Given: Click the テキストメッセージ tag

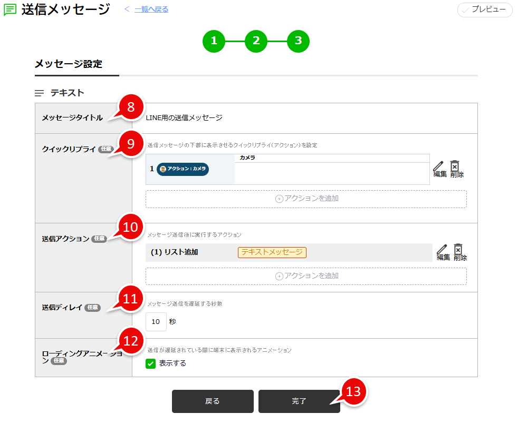Looking at the screenshot, I should tap(273, 252).
